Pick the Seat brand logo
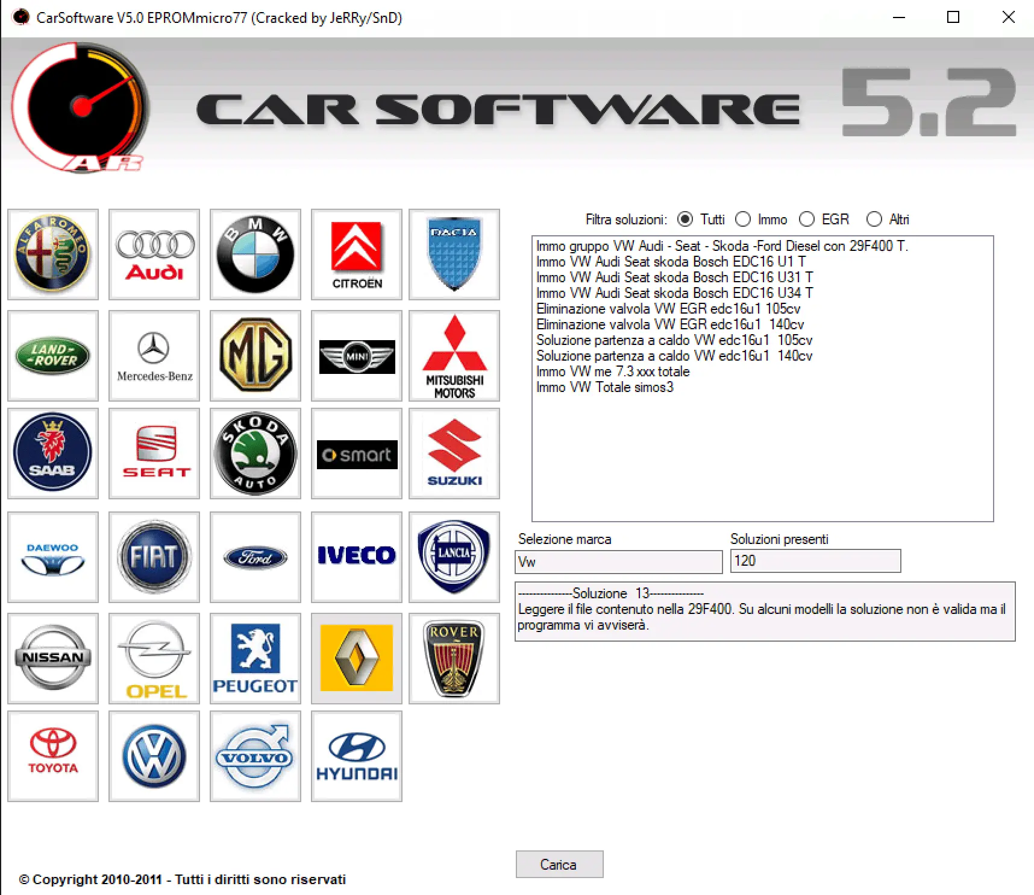Viewport: 1034px width, 895px height. (x=154, y=453)
